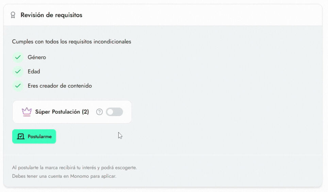Click the Al postularte la marca recibirá note

click(75, 167)
